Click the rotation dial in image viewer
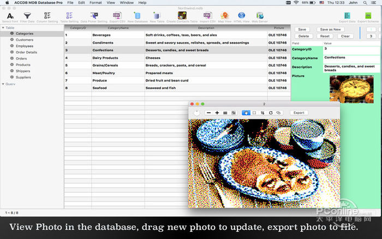 [196, 113]
